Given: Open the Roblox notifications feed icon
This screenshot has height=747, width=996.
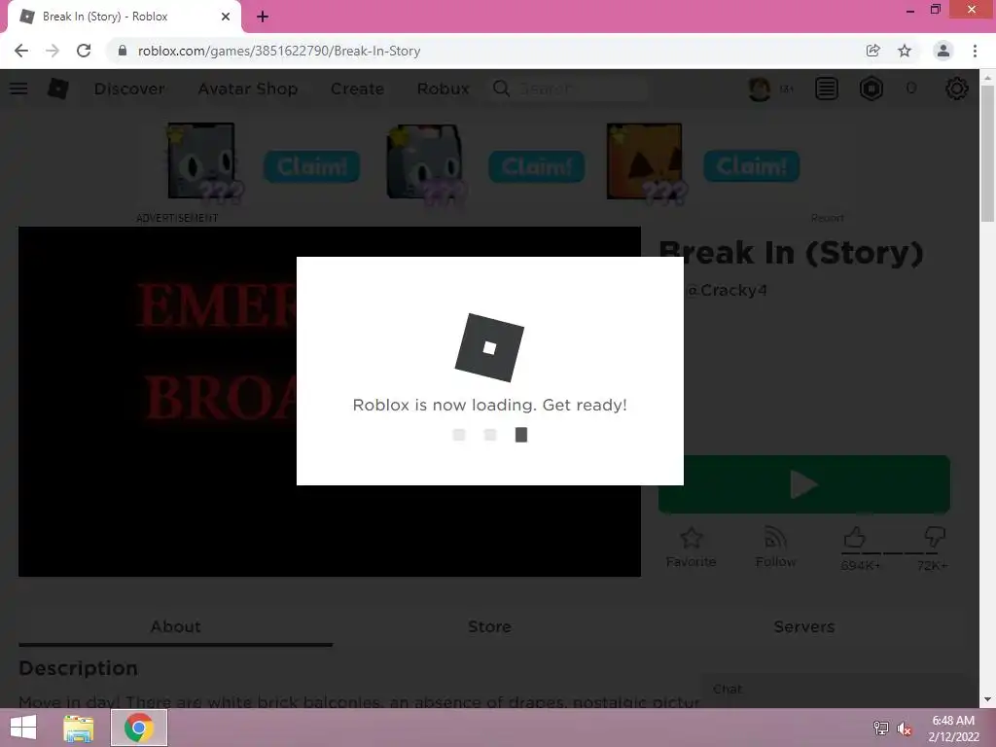Looking at the screenshot, I should 827,89.
